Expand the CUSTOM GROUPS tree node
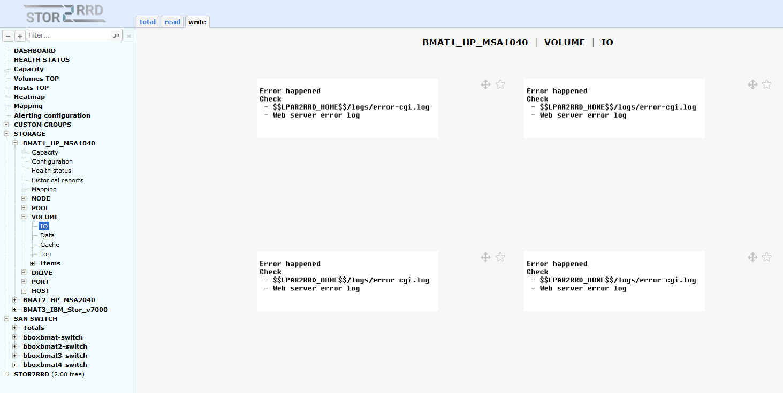 6,125
